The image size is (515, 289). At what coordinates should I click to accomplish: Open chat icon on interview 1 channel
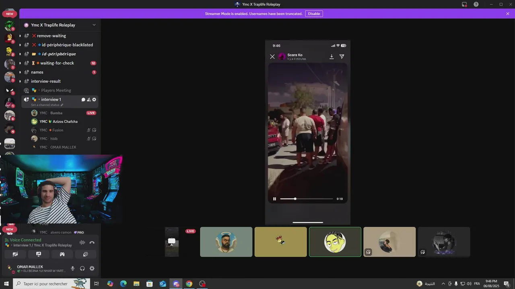tap(83, 100)
